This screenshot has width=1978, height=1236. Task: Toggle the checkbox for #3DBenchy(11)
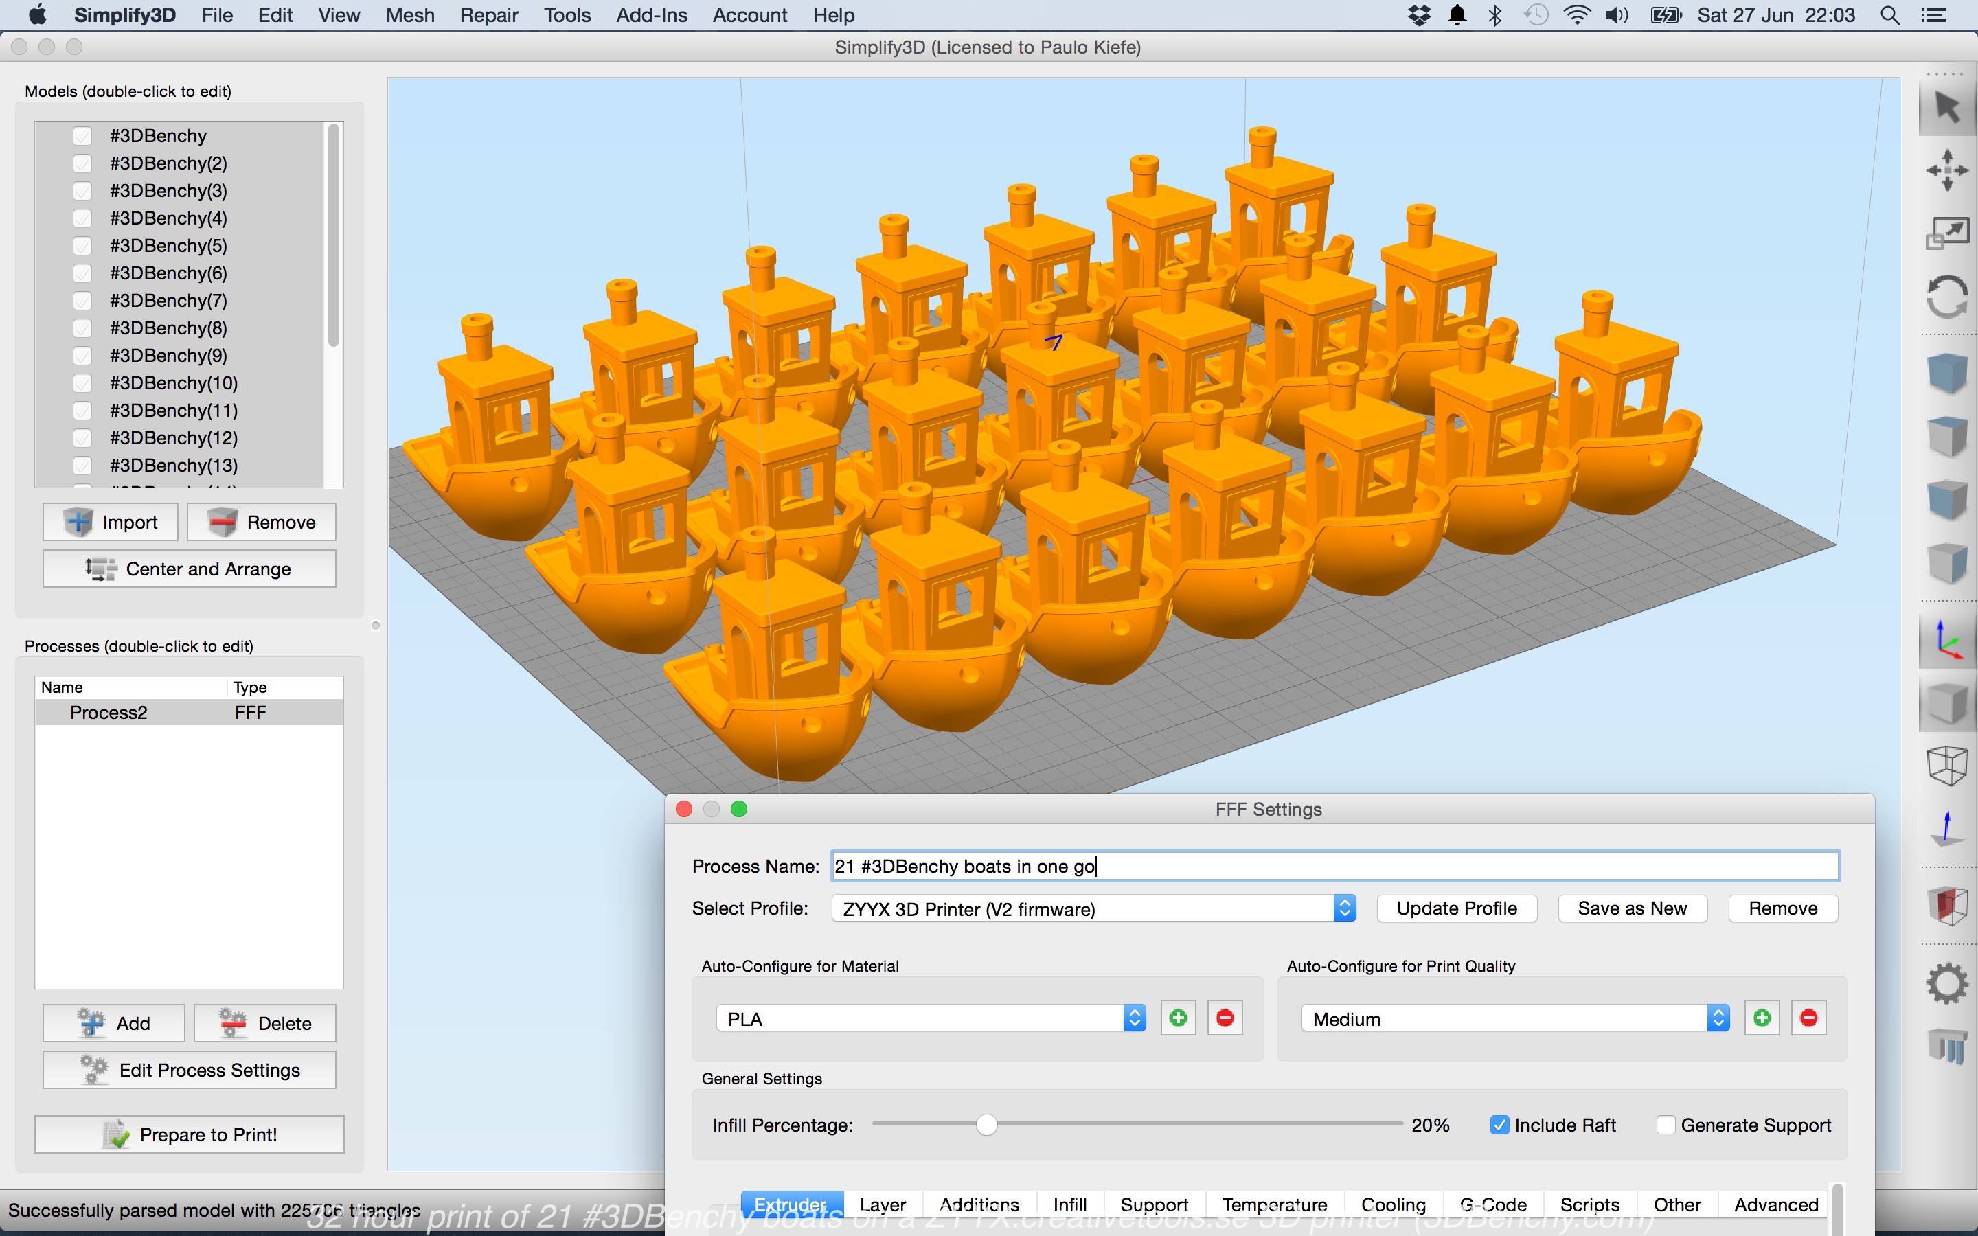click(x=82, y=411)
